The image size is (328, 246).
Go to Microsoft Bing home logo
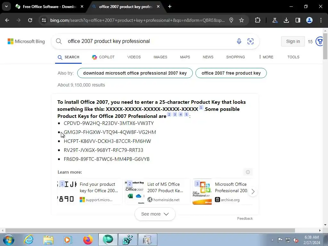tap(26, 41)
